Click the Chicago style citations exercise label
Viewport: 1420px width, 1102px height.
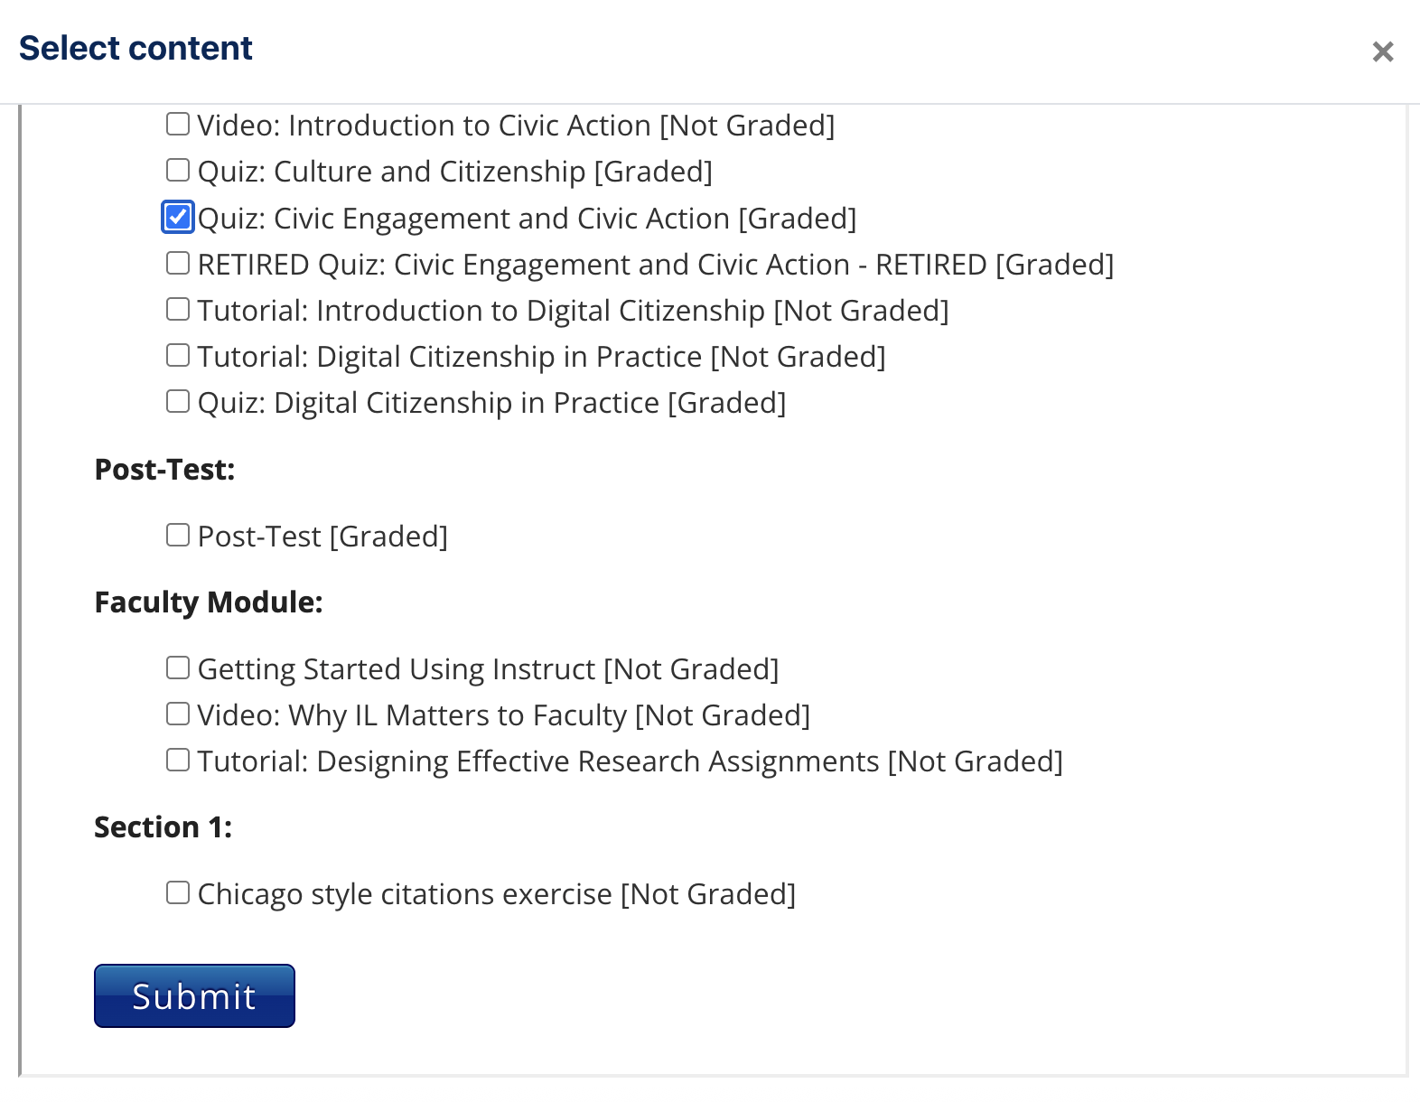tap(496, 894)
